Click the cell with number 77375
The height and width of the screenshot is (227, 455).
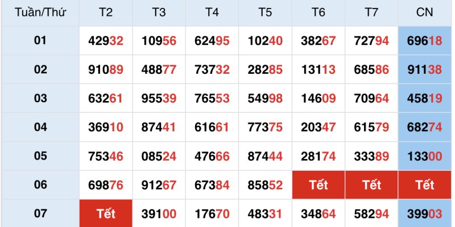265,128
